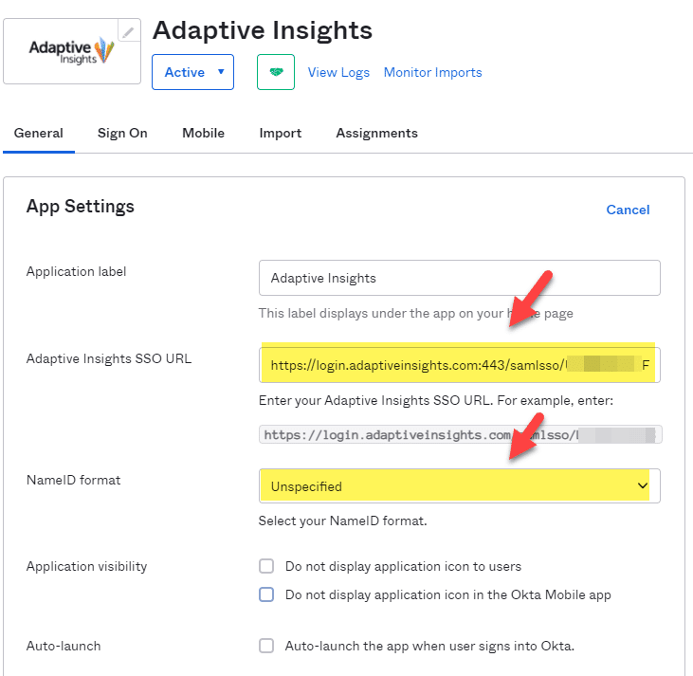This screenshot has height=676, width=693.
Task: Open the Import tab
Action: pyautogui.click(x=281, y=134)
